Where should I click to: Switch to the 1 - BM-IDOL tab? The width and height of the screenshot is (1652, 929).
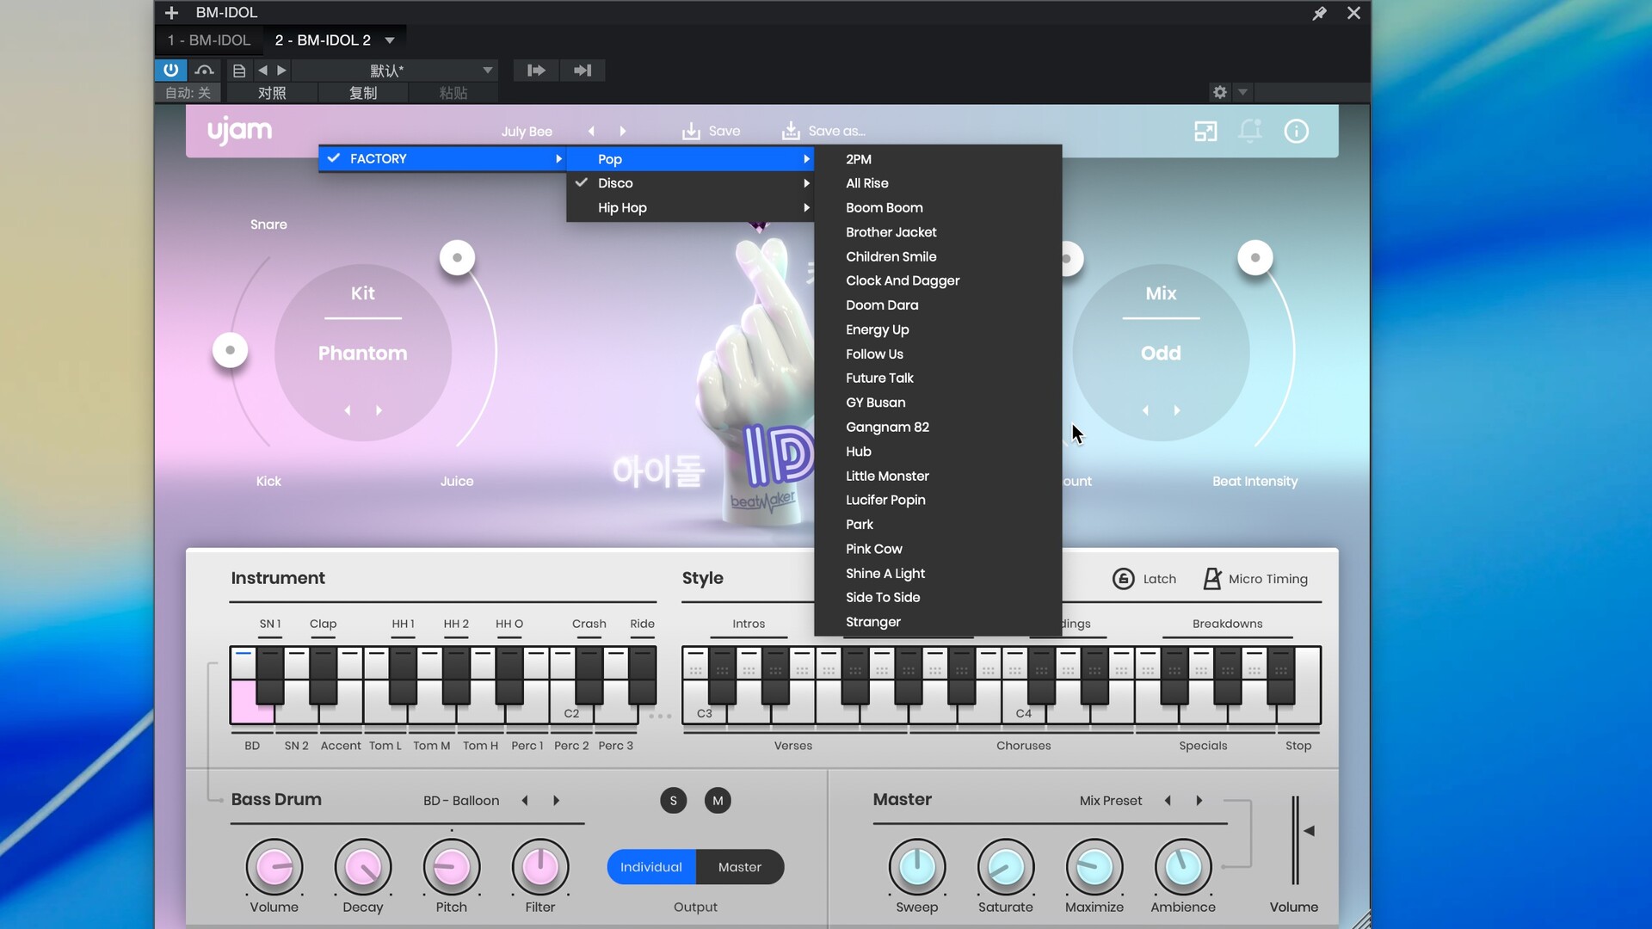pyautogui.click(x=209, y=40)
